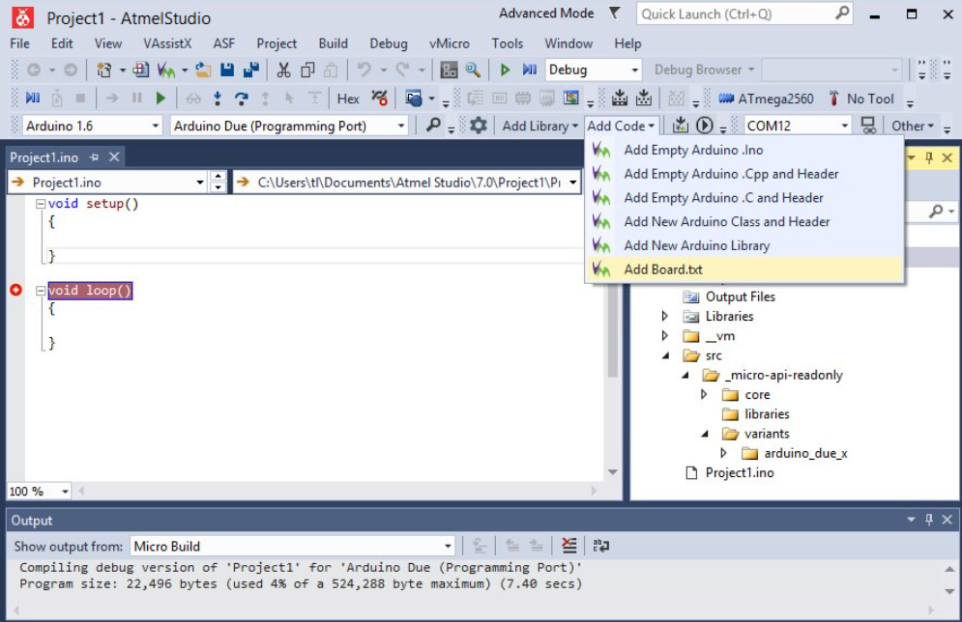Screen dimensions: 962x622
Task: Click the Quick Launch search field
Action: 744,14
